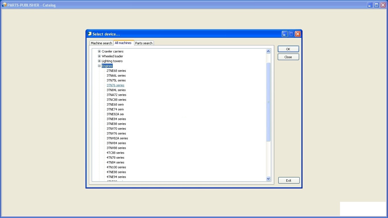Expand the Wheeled loader node
388x218 pixels.
point(99,56)
